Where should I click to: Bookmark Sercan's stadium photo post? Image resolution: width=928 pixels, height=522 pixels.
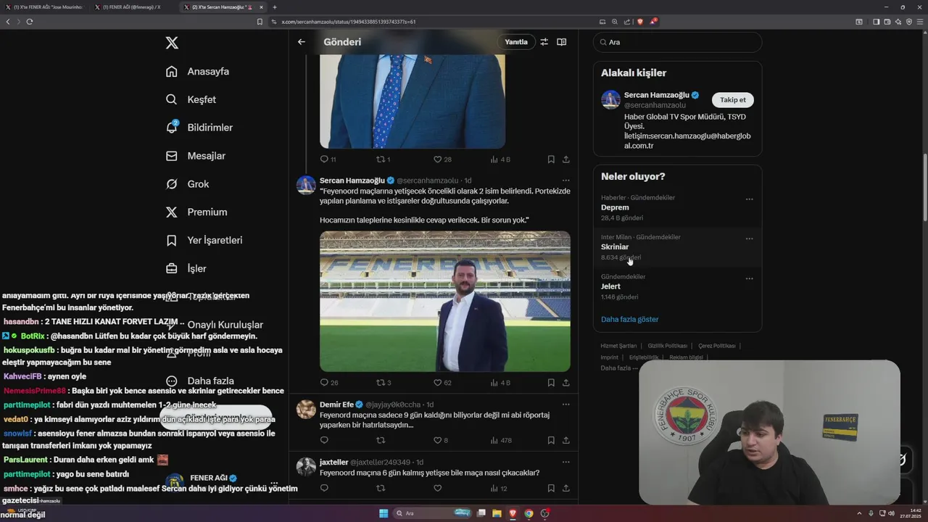551,383
